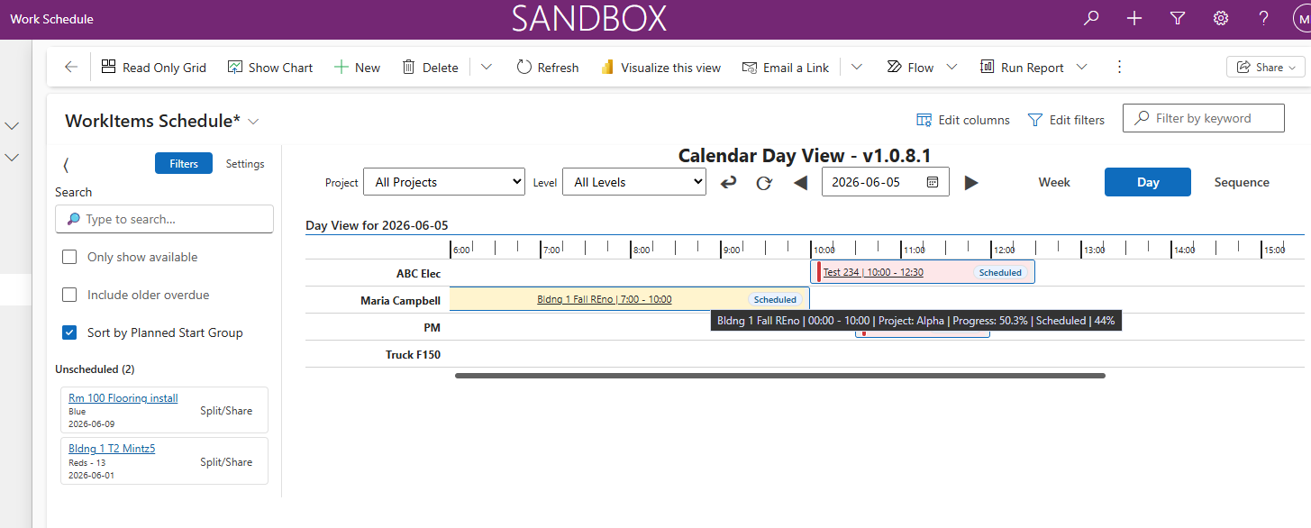Open the WorkItems Schedule view selector chevron
The height and width of the screenshot is (528, 1311).
pos(253,121)
